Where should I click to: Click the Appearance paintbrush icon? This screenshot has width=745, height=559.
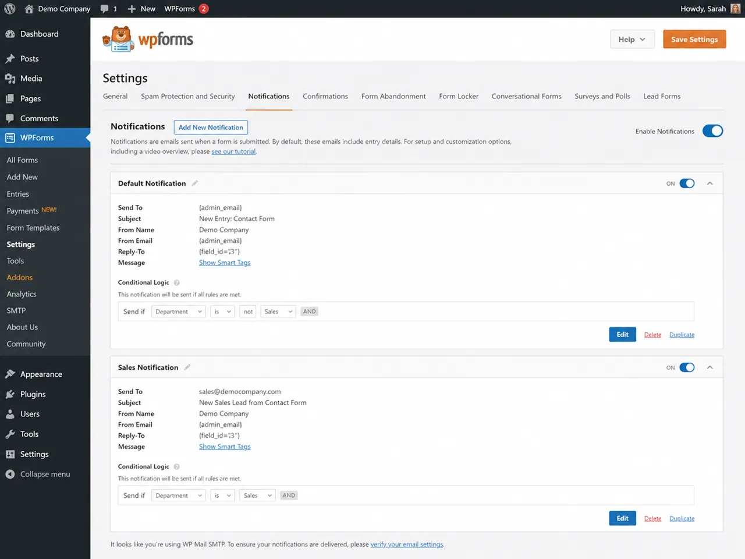tap(10, 374)
